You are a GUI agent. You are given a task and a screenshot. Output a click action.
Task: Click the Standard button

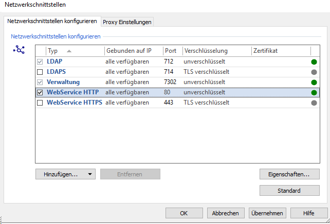pyautogui.click(x=289, y=191)
